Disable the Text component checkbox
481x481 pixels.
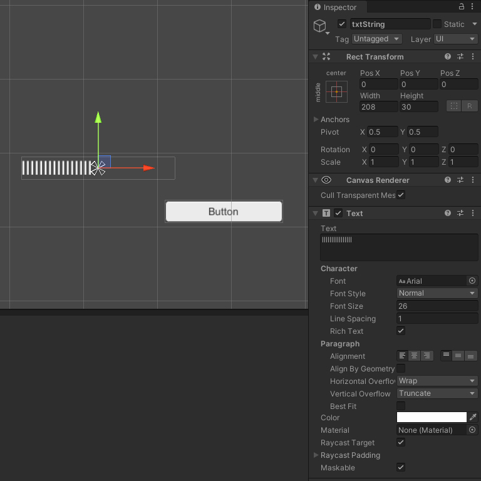pyautogui.click(x=338, y=213)
